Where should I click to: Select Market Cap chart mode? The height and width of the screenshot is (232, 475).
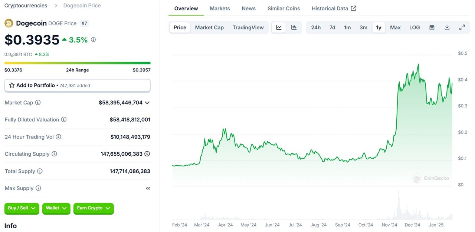[x=209, y=27]
